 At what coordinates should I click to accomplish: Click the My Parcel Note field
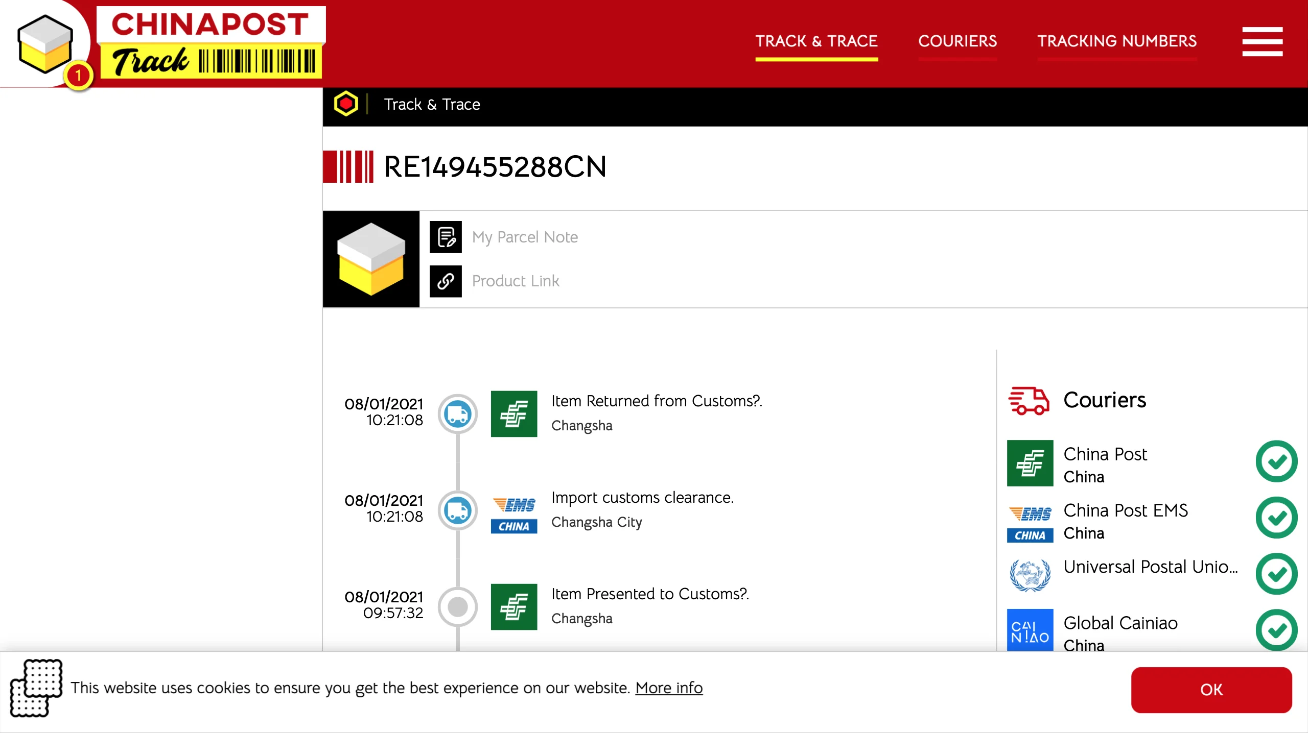[525, 237]
